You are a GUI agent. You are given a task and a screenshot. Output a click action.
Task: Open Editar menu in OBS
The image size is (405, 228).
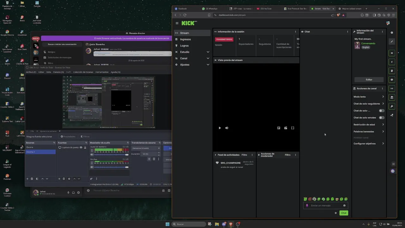[x=41, y=72]
